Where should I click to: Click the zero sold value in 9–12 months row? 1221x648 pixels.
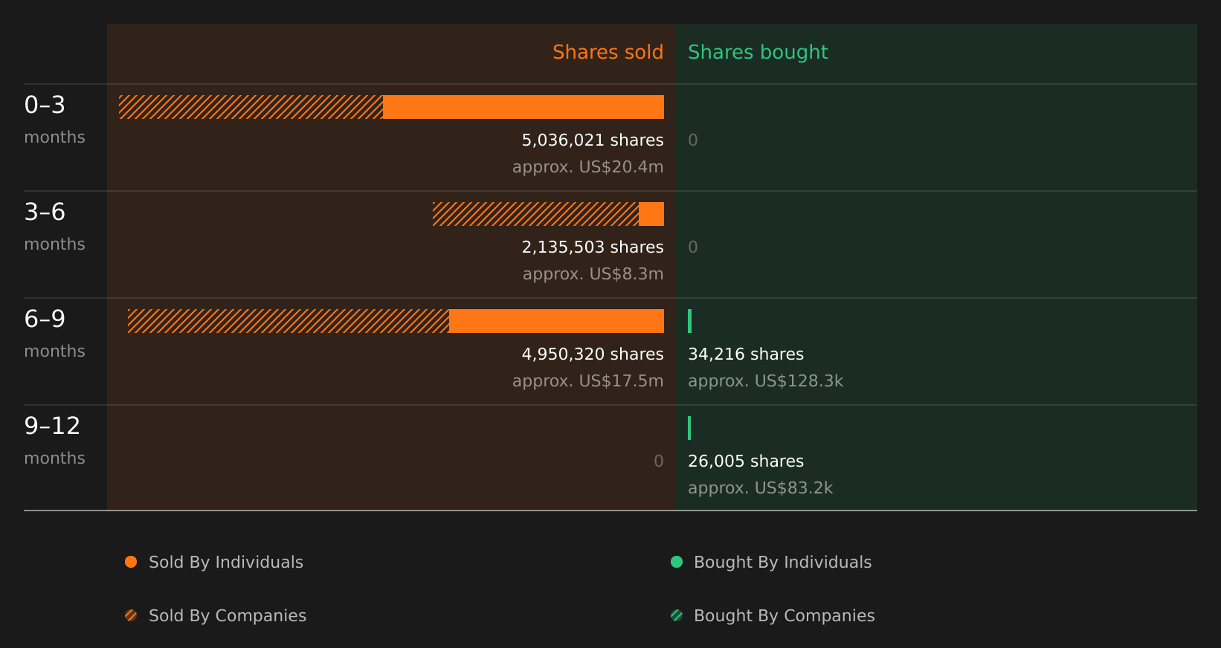tap(659, 461)
